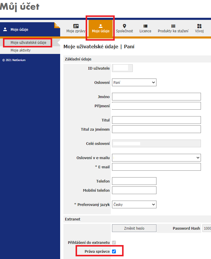Click the E-mail input field
211x259 pixels.
156,167
